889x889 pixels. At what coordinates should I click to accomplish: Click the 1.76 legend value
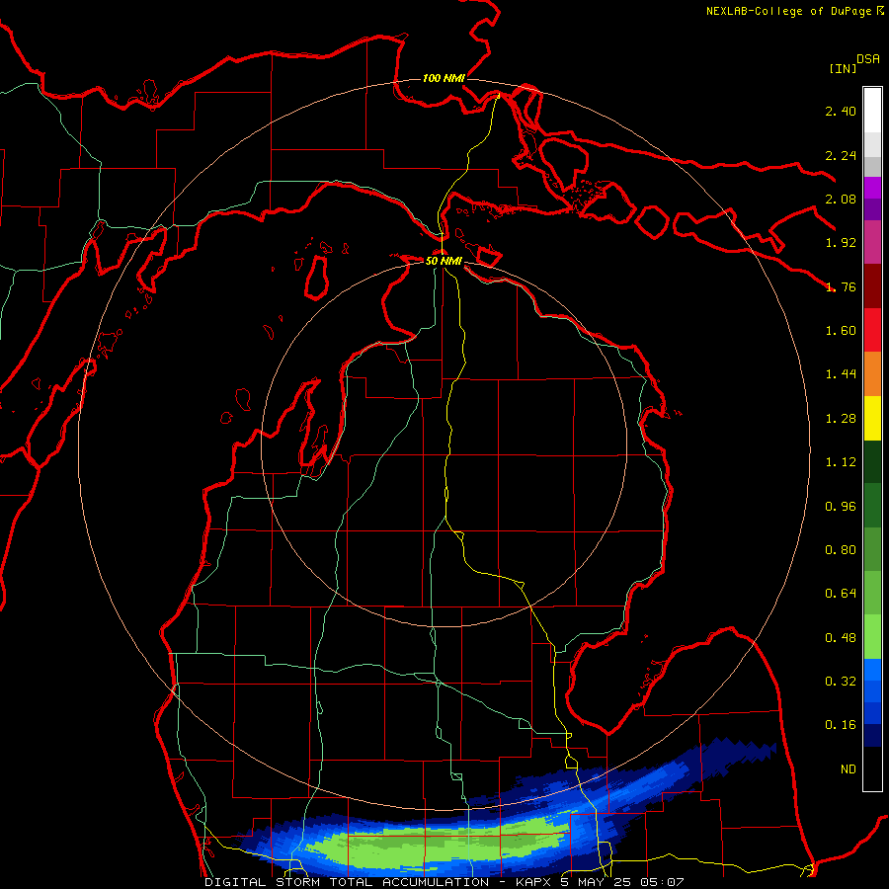click(x=841, y=286)
